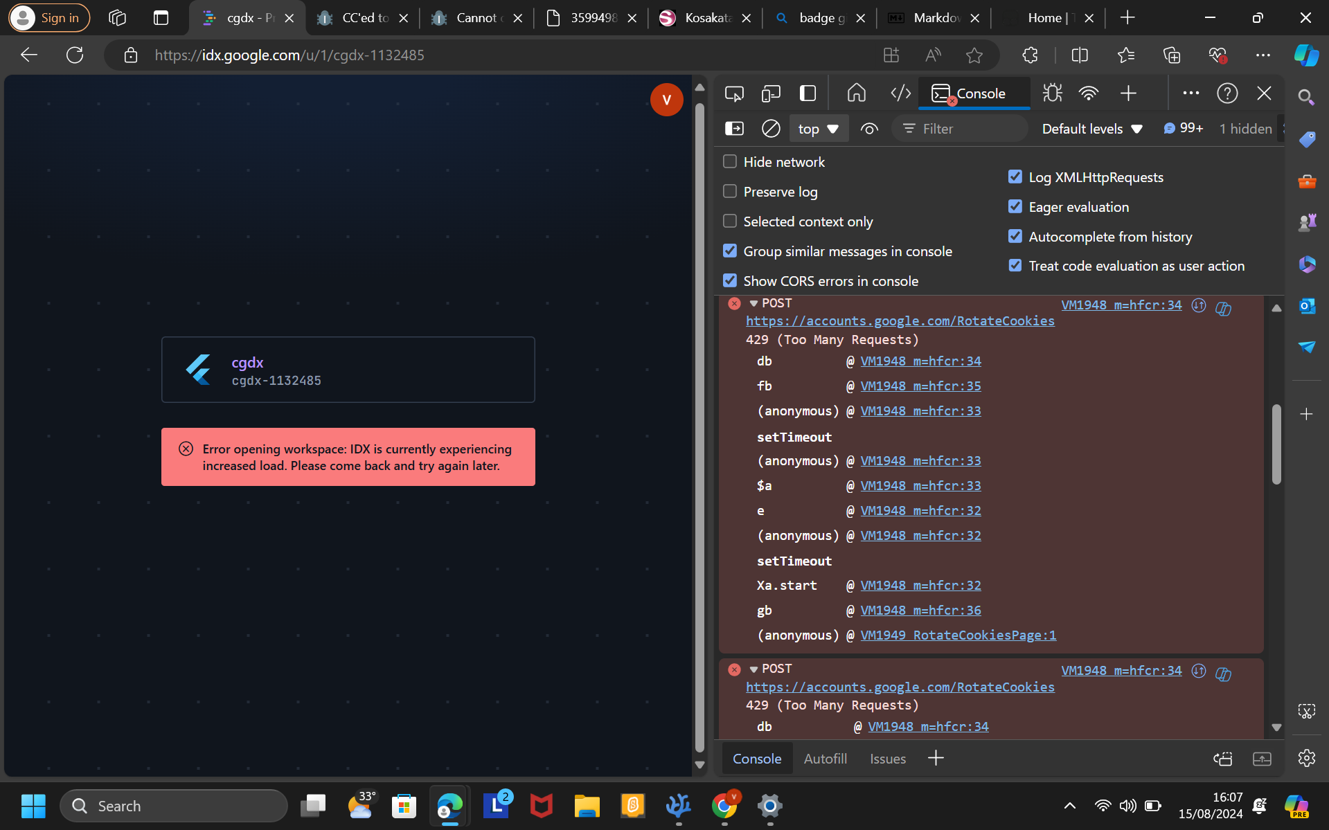Click the live expression eye icon

869,129
